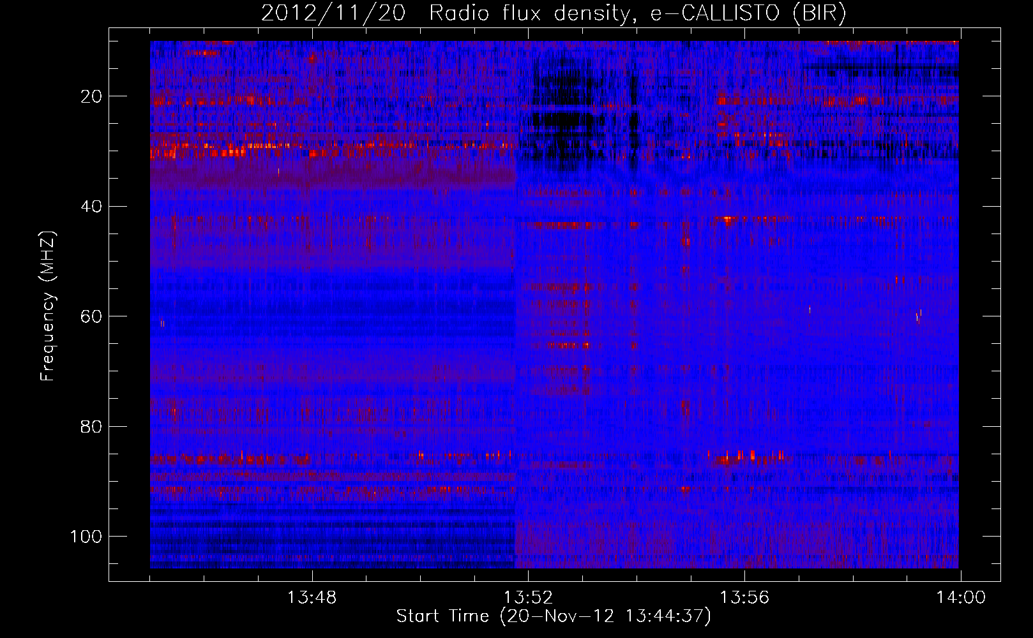Click the 'Frequency (MHZ)' y-axis label
Image resolution: width=1033 pixels, height=638 pixels.
coord(48,306)
